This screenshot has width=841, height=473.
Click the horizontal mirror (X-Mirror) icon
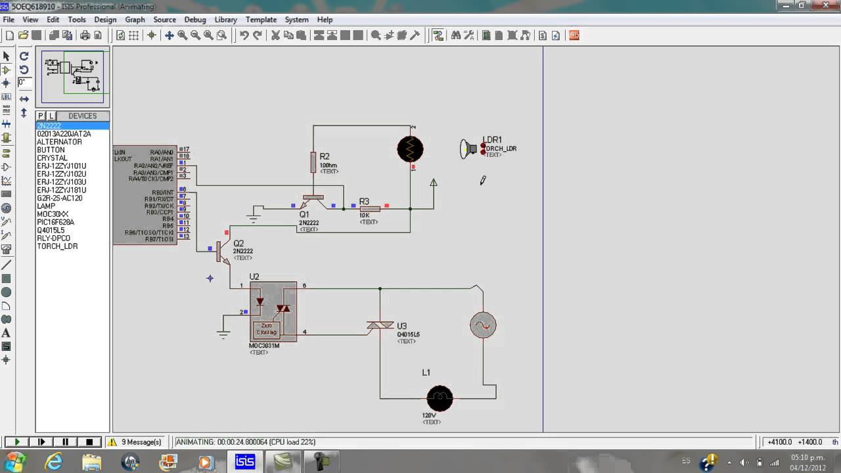click(24, 99)
